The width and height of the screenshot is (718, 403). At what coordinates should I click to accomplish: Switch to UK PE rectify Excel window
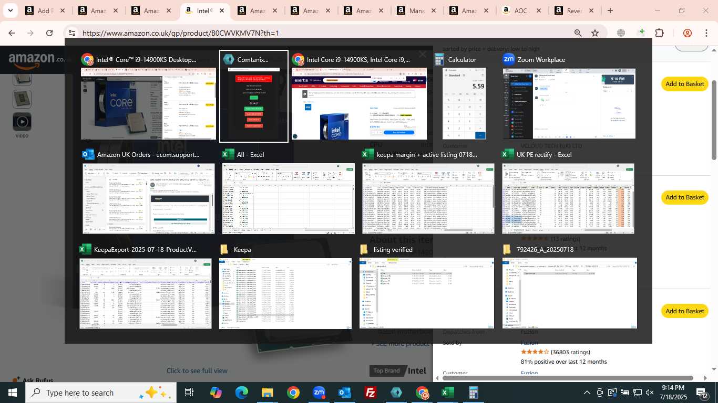tap(568, 192)
